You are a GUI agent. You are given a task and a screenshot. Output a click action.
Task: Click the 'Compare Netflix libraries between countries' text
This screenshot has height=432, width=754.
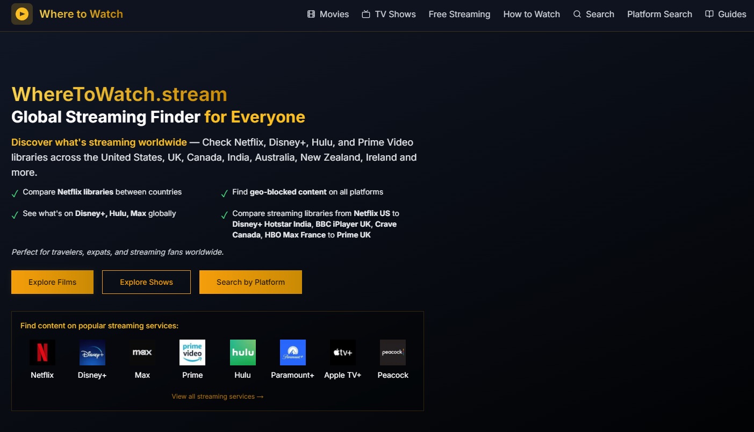[102, 192]
